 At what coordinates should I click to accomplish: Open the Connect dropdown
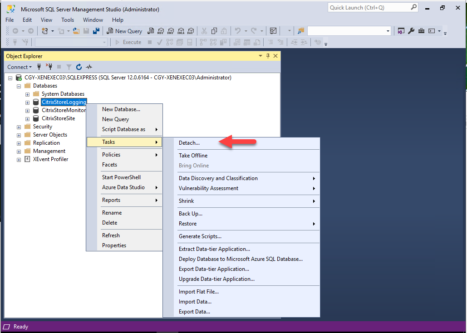pos(20,67)
